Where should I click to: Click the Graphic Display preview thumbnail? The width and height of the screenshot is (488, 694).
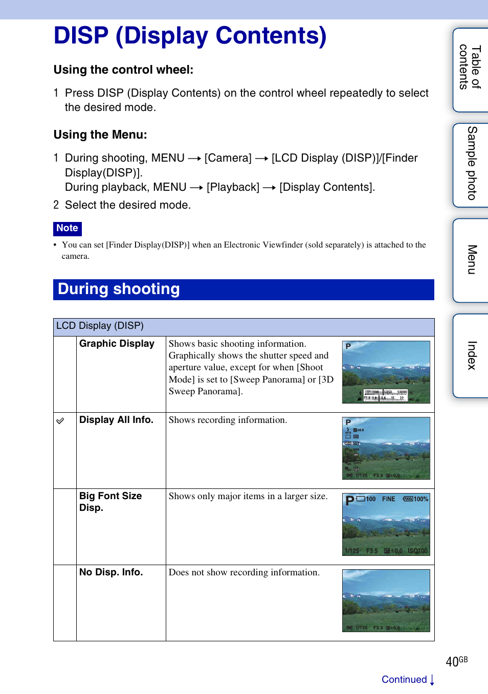click(386, 372)
